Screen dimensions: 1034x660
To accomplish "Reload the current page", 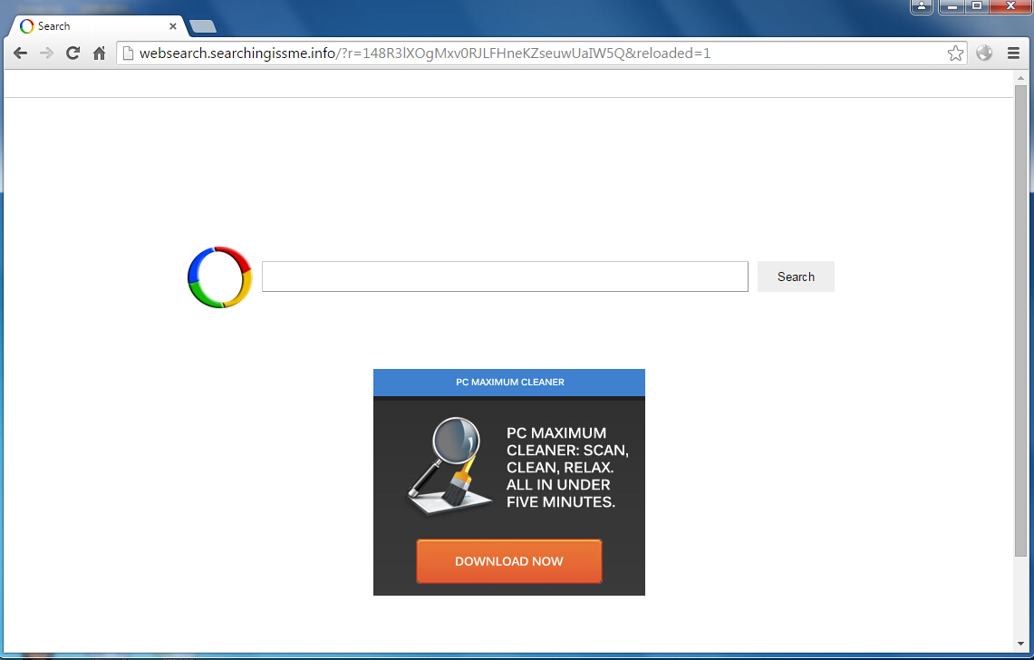I will click(x=72, y=53).
